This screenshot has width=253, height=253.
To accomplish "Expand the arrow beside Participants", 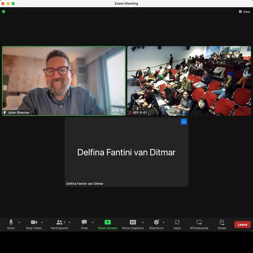I will [x=70, y=222].
